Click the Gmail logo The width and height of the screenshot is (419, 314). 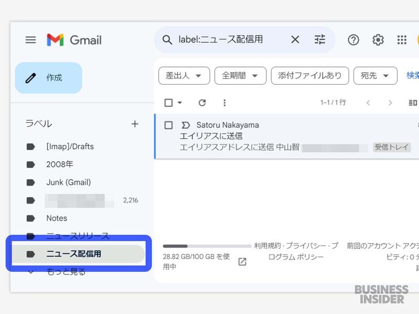pyautogui.click(x=74, y=40)
